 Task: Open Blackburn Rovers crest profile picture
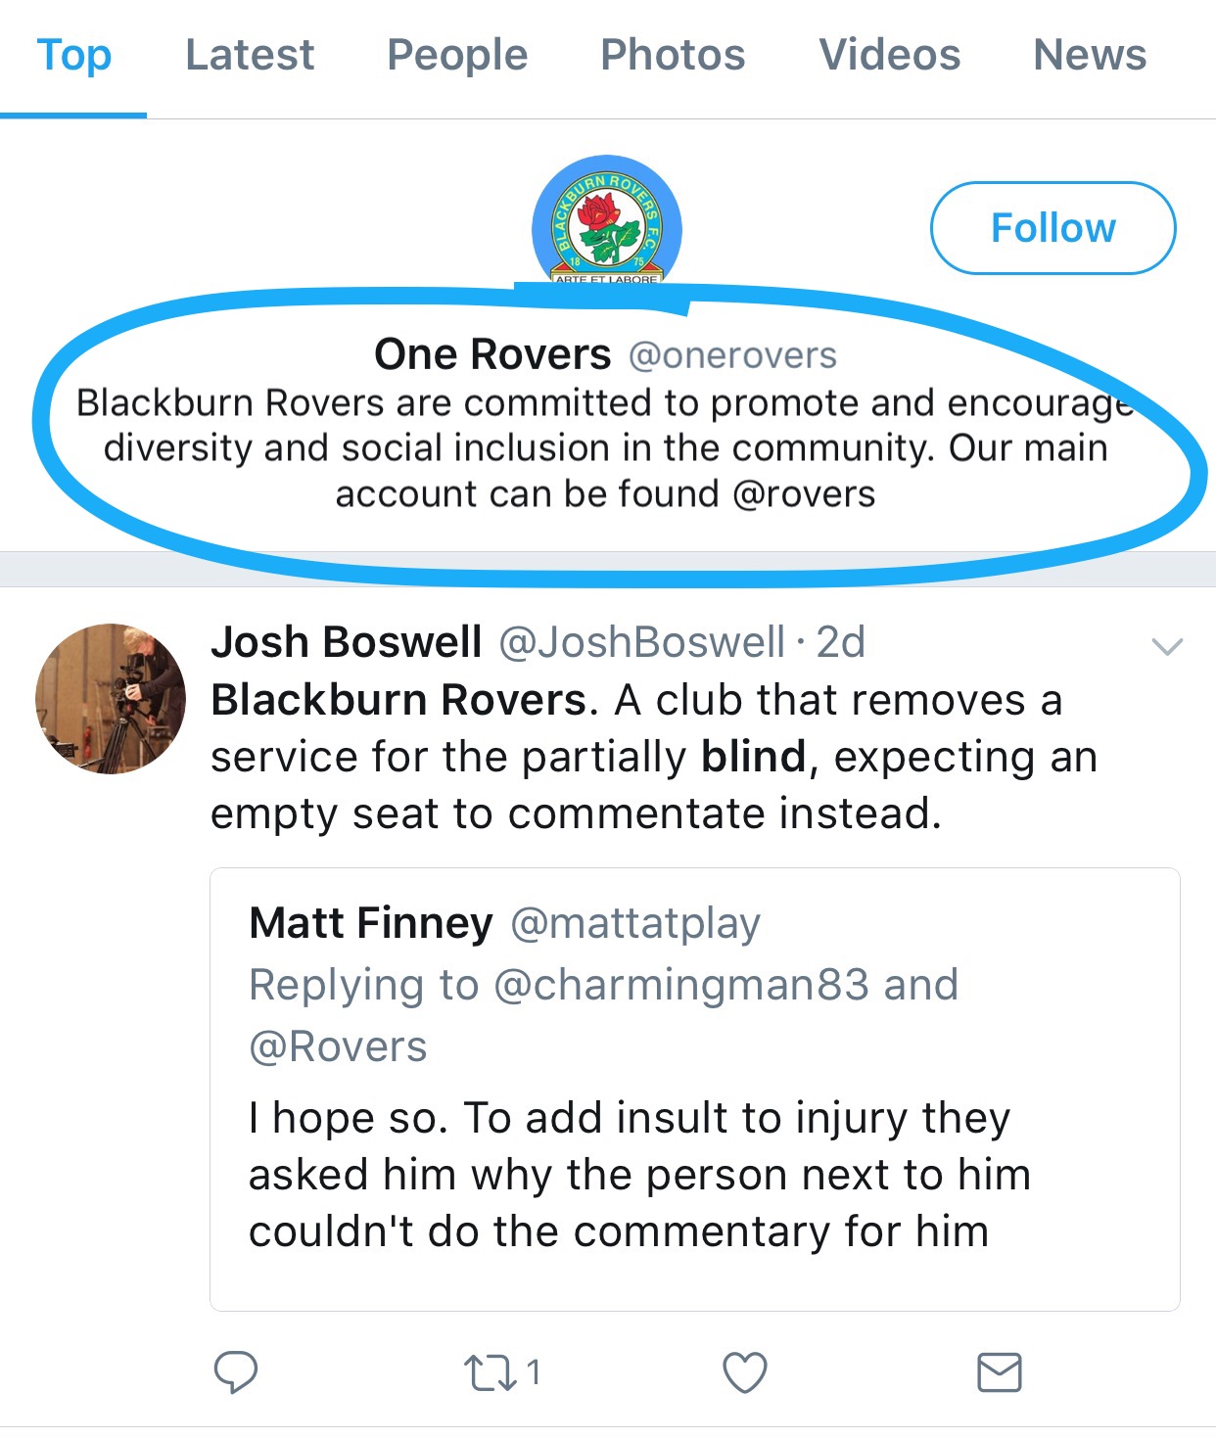coord(607,223)
